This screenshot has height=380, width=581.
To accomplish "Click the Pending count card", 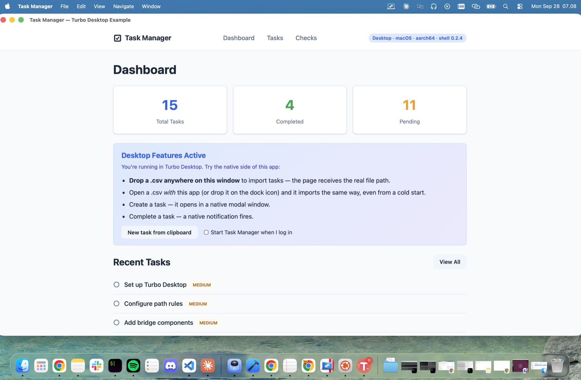I will (410, 110).
